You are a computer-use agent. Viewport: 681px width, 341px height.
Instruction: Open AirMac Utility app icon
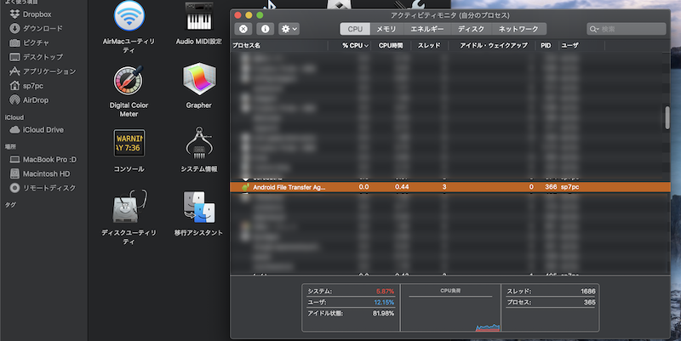click(x=129, y=16)
